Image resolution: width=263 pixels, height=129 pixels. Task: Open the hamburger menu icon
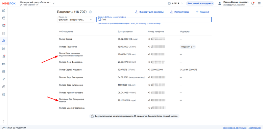click(x=259, y=3)
